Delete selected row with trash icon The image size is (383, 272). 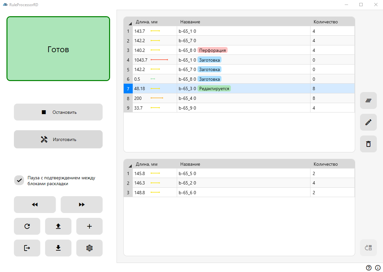(x=368, y=144)
